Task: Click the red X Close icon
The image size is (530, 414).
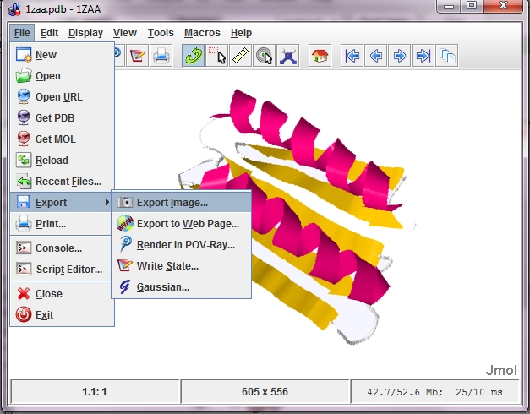Action: pyautogui.click(x=24, y=294)
